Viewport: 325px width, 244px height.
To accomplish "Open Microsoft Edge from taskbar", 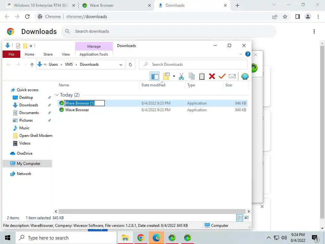I will click(x=156, y=238).
